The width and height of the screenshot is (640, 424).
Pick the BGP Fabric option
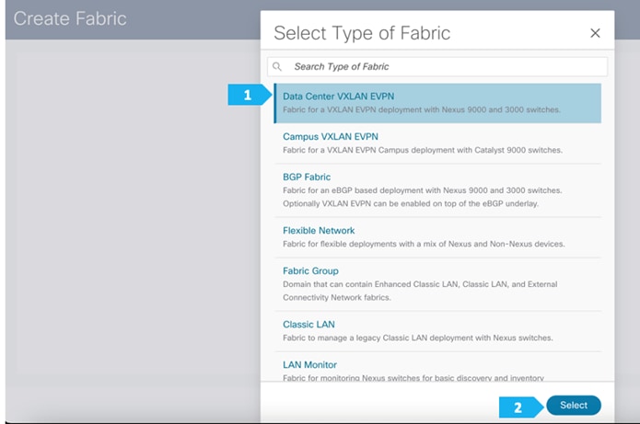tap(437, 190)
